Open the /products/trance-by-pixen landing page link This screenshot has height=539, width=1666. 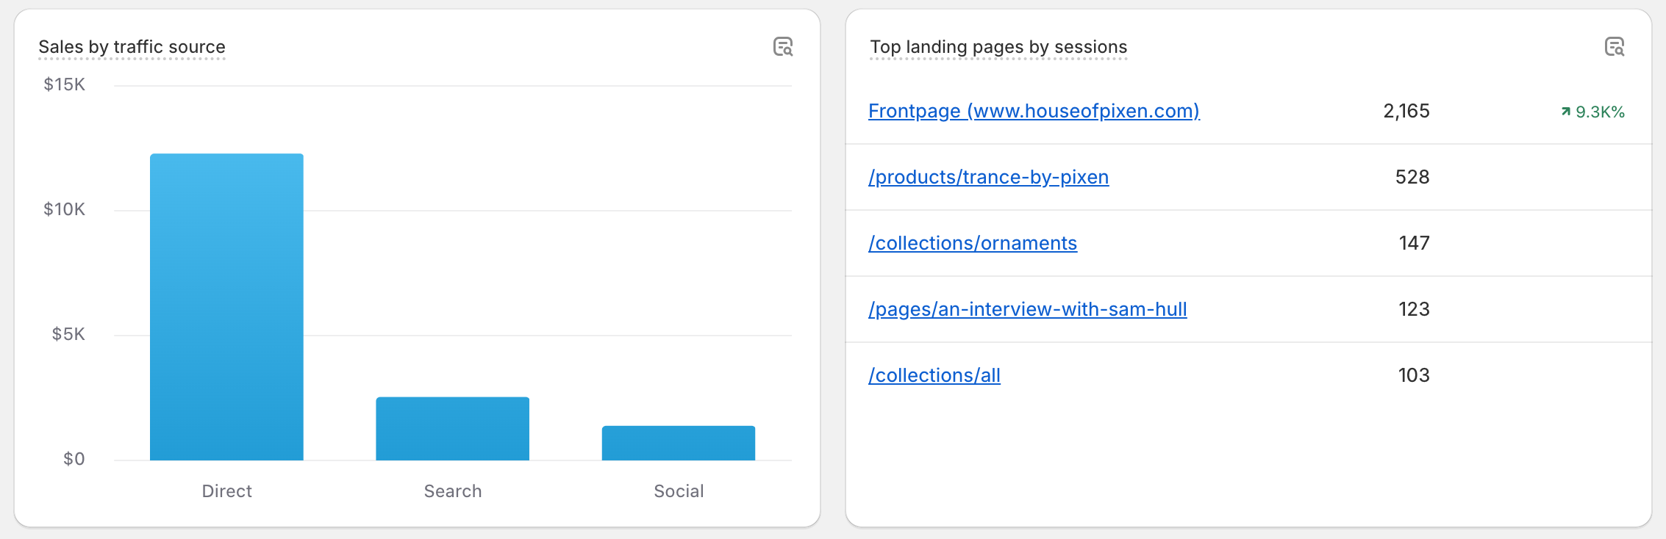[x=988, y=177]
